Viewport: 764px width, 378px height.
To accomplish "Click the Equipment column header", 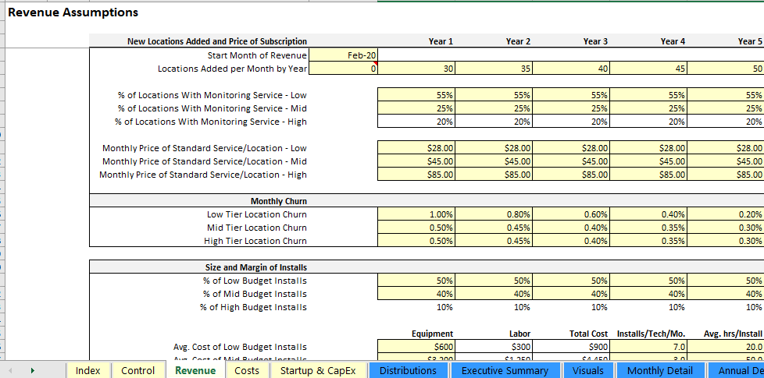I will click(432, 334).
